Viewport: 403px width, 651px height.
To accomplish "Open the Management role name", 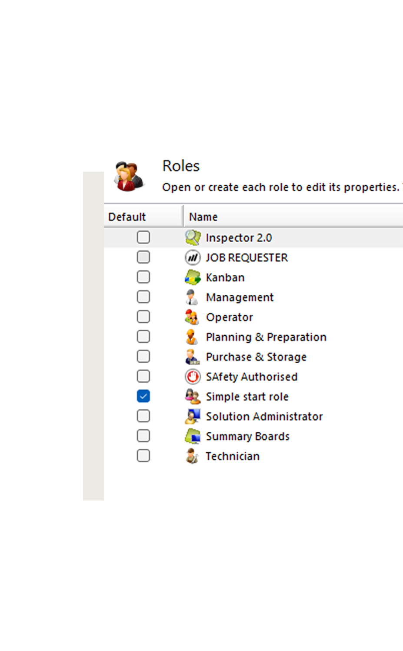I will pos(240,297).
